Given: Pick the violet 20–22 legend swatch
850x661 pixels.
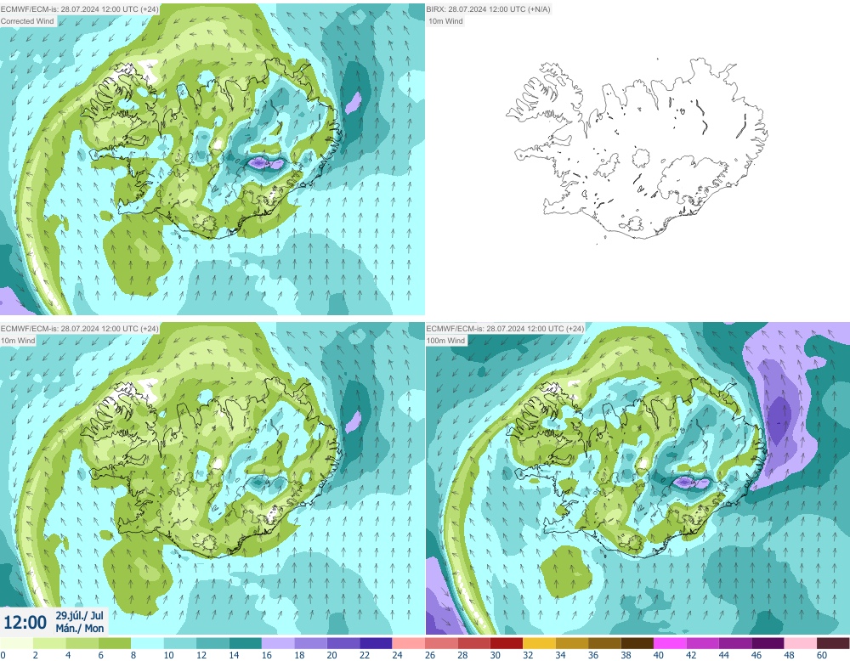Looking at the screenshot, I should [x=343, y=643].
